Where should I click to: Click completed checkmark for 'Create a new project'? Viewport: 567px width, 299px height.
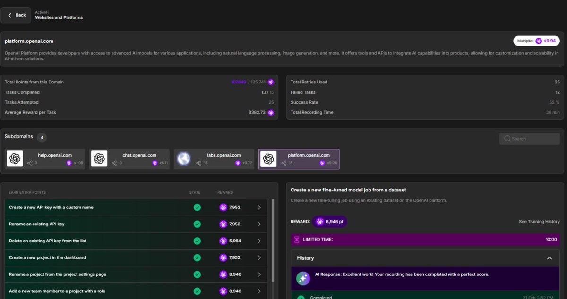197,257
